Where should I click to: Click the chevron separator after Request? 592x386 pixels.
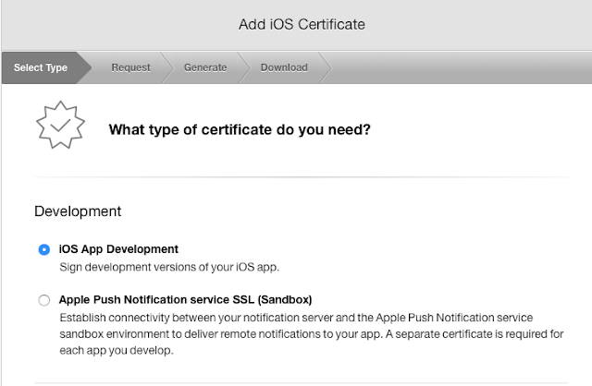tap(167, 67)
